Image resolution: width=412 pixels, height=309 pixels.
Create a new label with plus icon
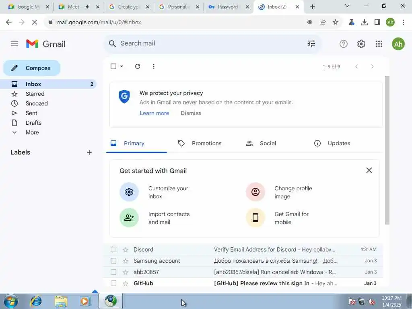89,152
